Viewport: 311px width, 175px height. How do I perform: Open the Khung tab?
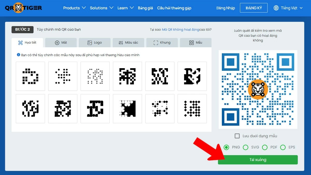162,43
